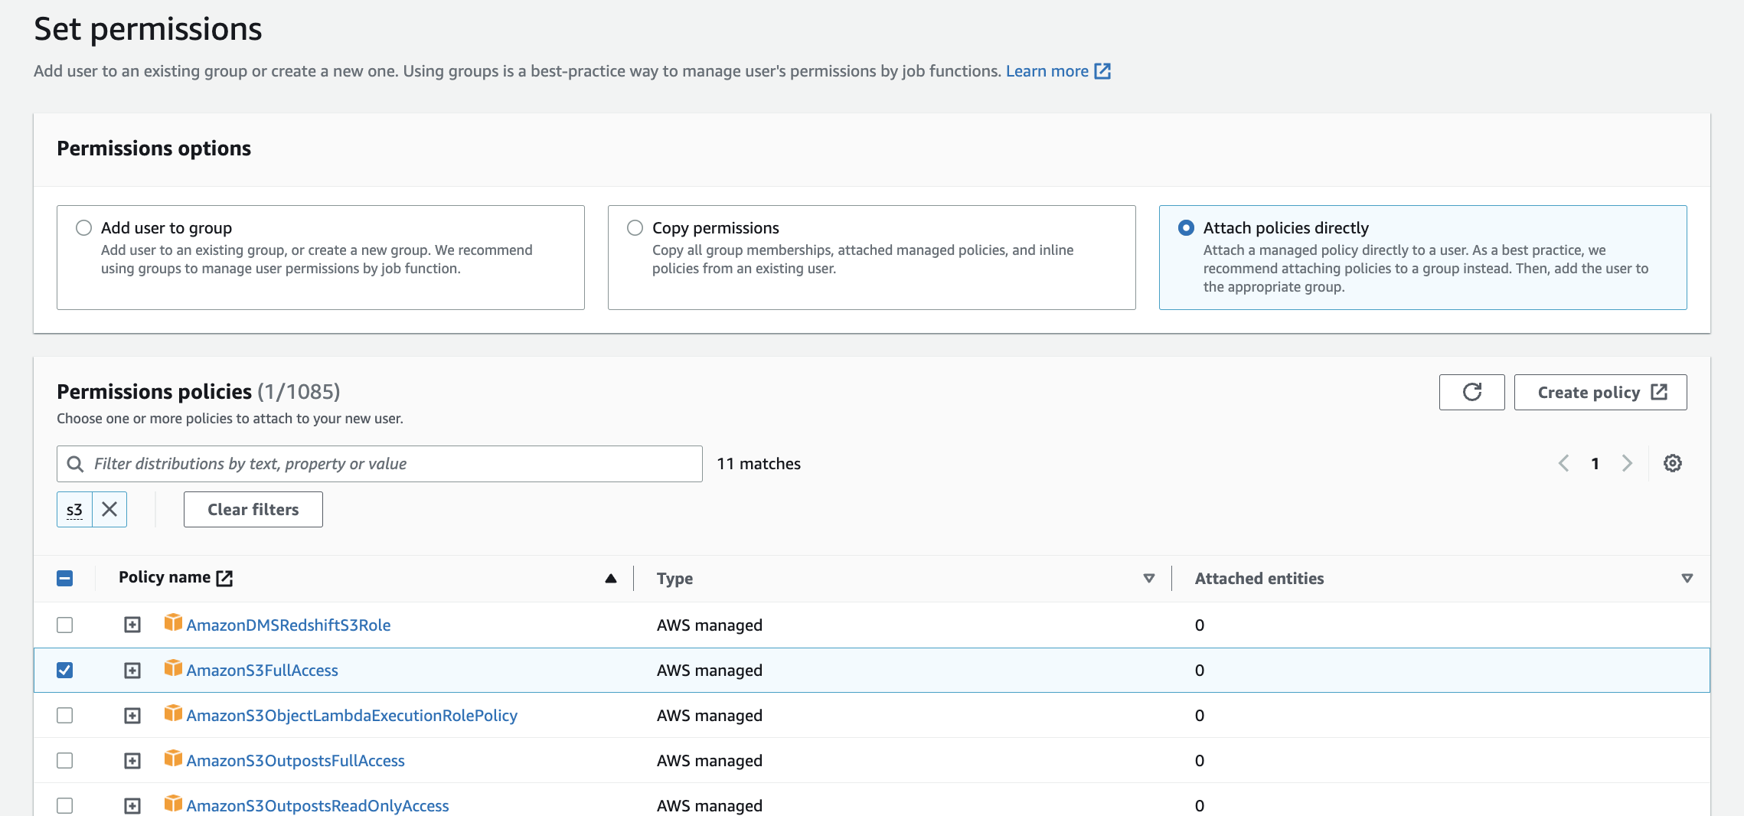The width and height of the screenshot is (1744, 816).
Task: Select the Copy permissions radio button
Action: [x=635, y=228]
